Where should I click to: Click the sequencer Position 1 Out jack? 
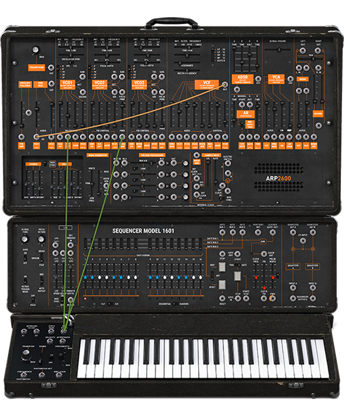tap(258, 233)
